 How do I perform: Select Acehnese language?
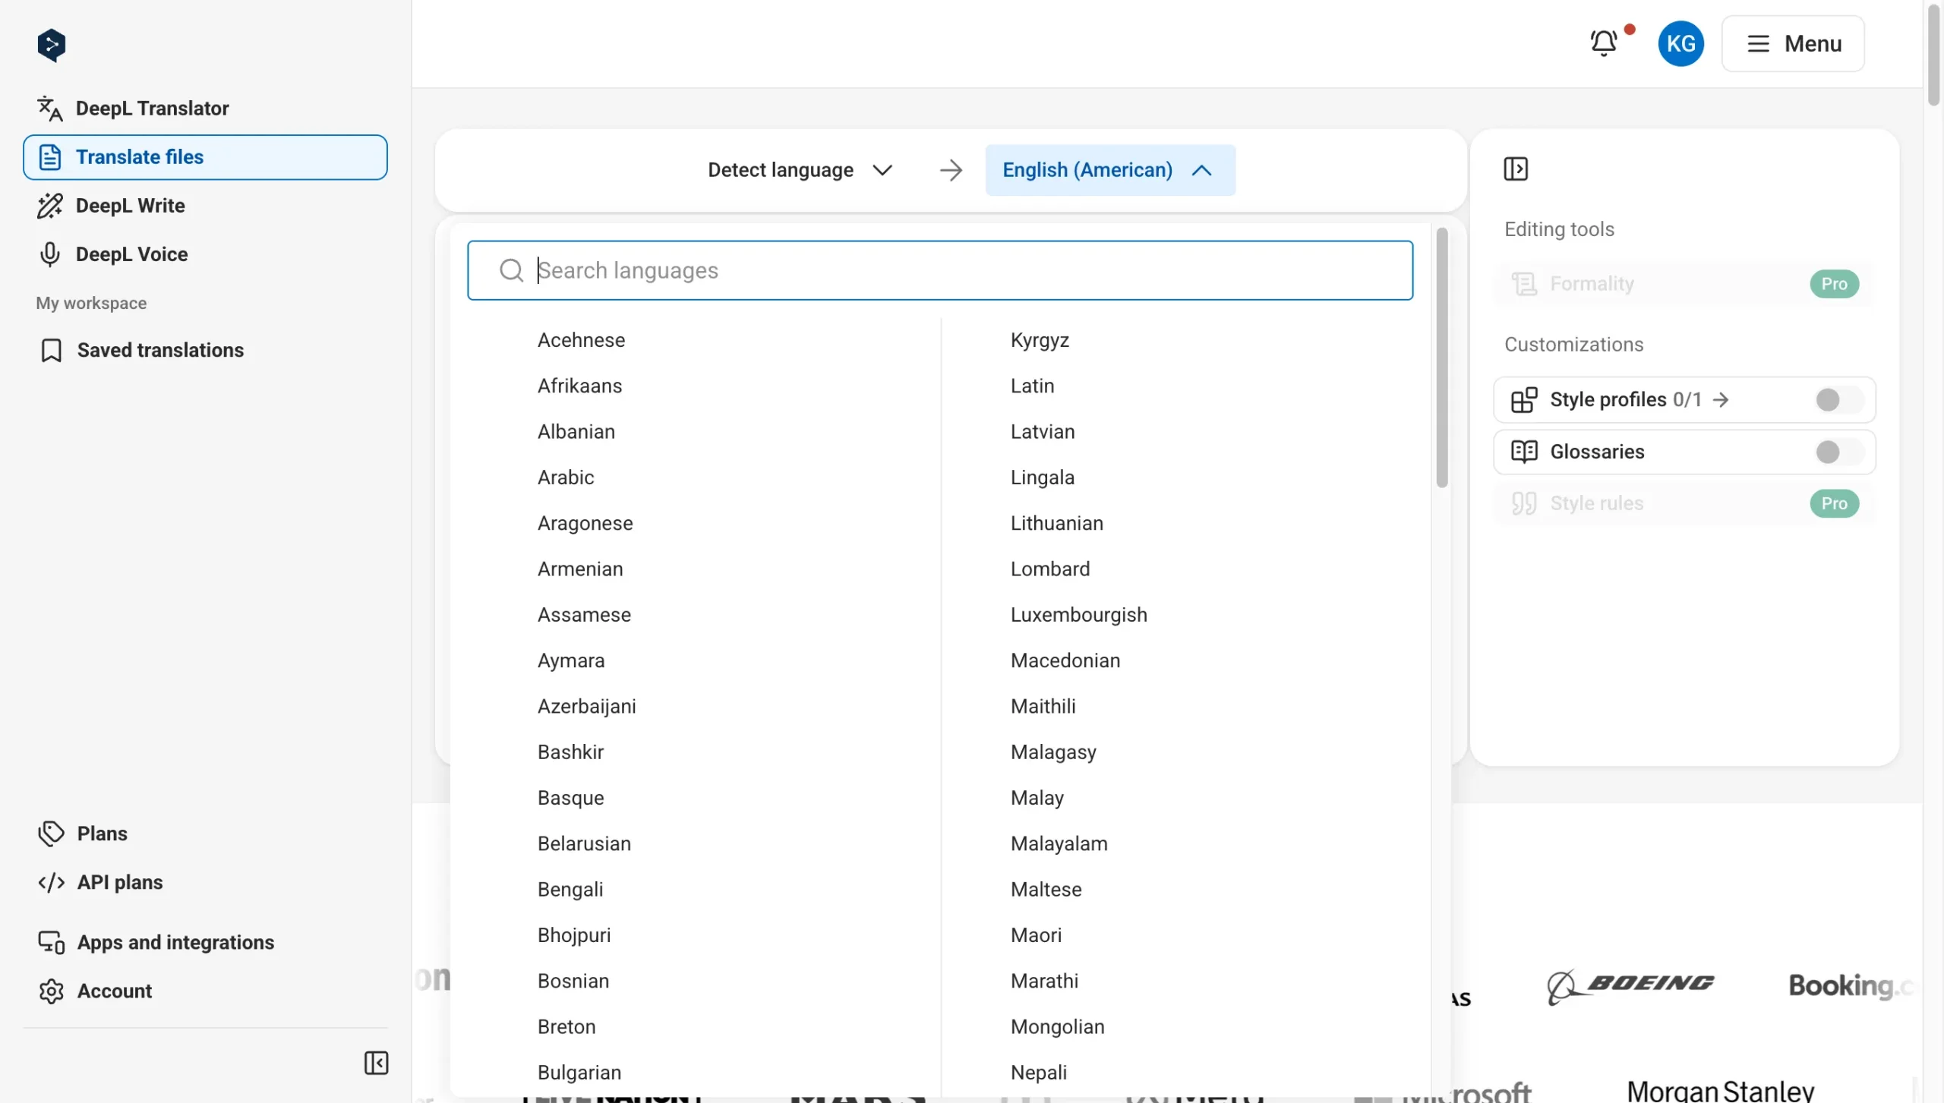[581, 340]
